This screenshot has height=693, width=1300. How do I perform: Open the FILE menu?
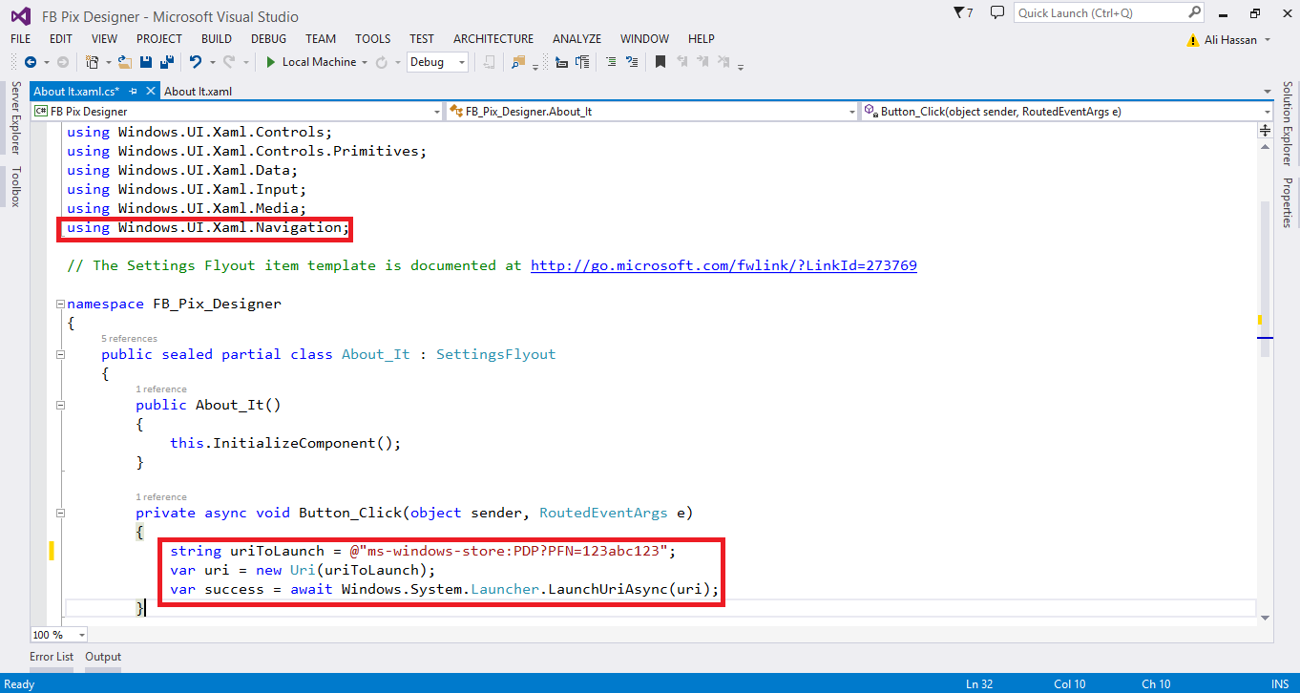coord(20,39)
